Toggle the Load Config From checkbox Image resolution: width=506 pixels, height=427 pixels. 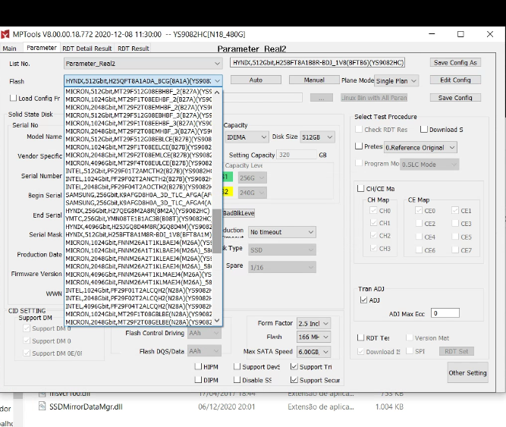coord(13,98)
